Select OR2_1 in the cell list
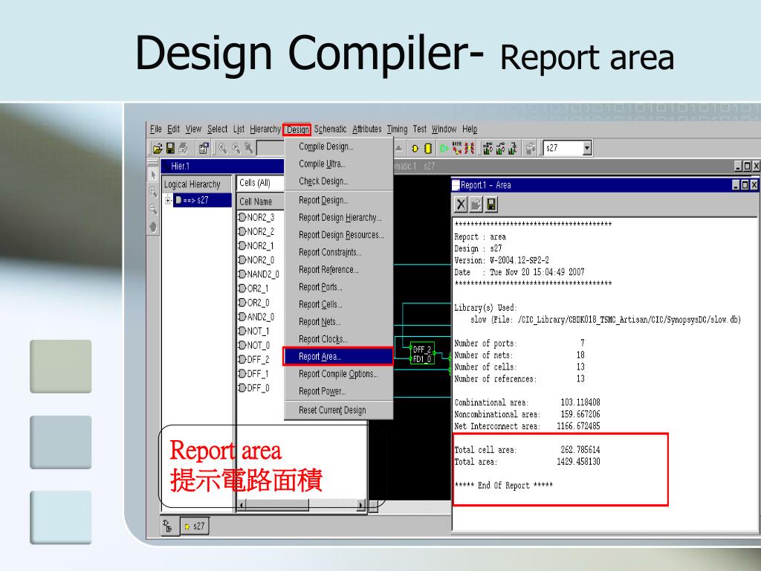Viewport: 761px width, 571px height. (x=254, y=288)
